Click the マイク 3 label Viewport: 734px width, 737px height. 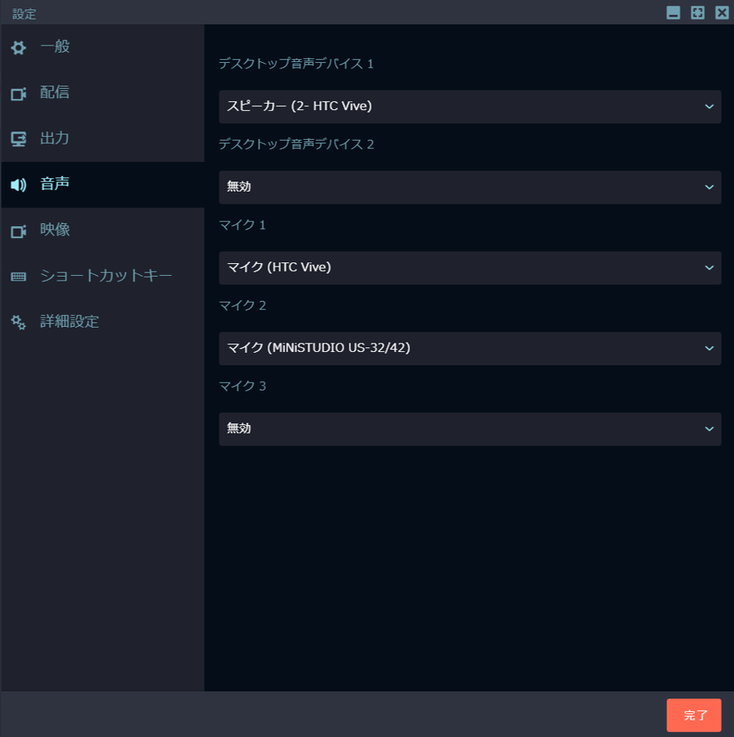[x=243, y=386]
